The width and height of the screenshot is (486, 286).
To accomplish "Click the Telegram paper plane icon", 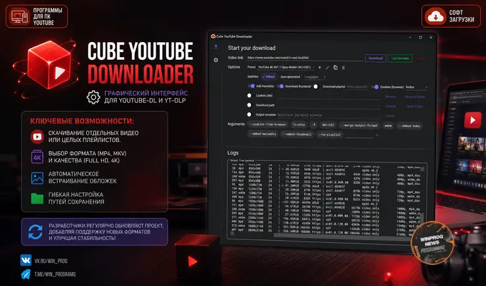I will [26, 274].
